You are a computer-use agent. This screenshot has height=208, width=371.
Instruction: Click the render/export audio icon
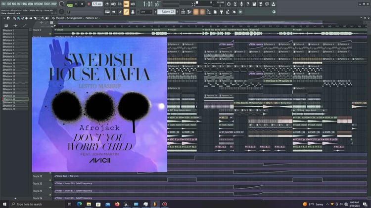coord(261,4)
